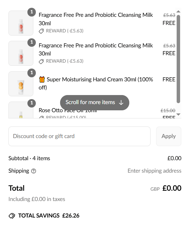
Task: Click the shipping help question mark icon
Action: tap(34, 171)
